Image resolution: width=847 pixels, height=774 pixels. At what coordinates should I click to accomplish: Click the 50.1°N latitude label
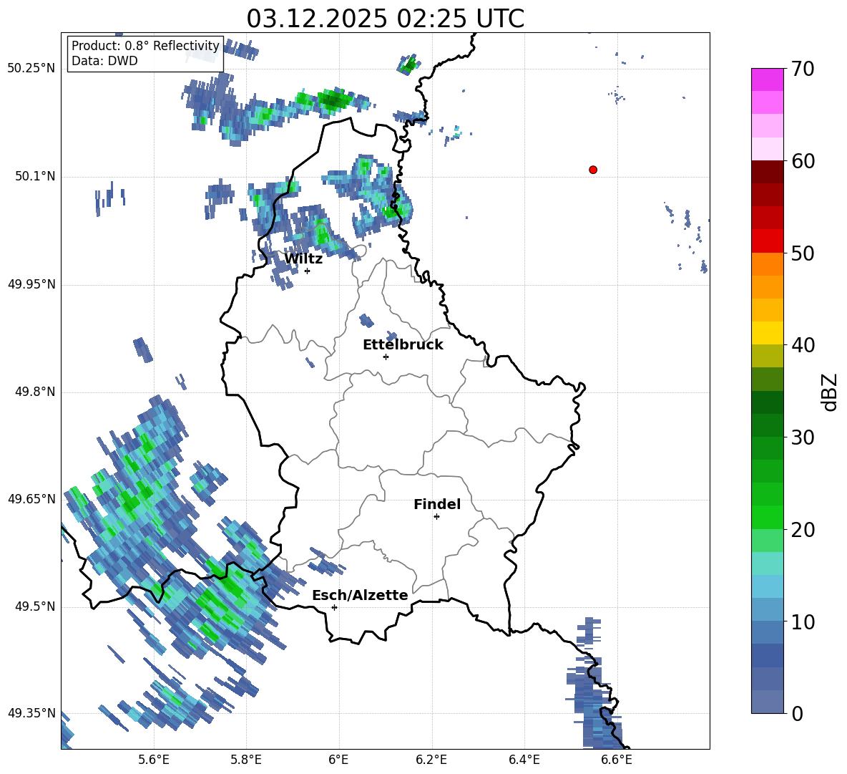[x=35, y=177]
